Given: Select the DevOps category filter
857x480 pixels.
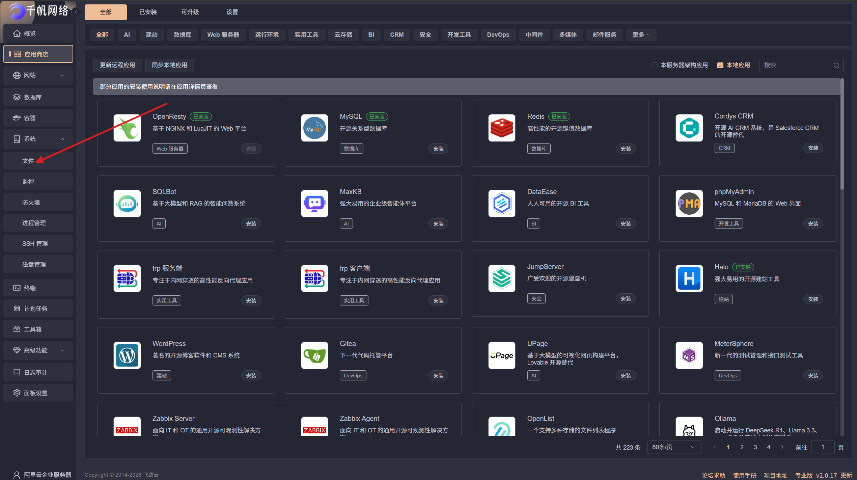Looking at the screenshot, I should click(498, 35).
